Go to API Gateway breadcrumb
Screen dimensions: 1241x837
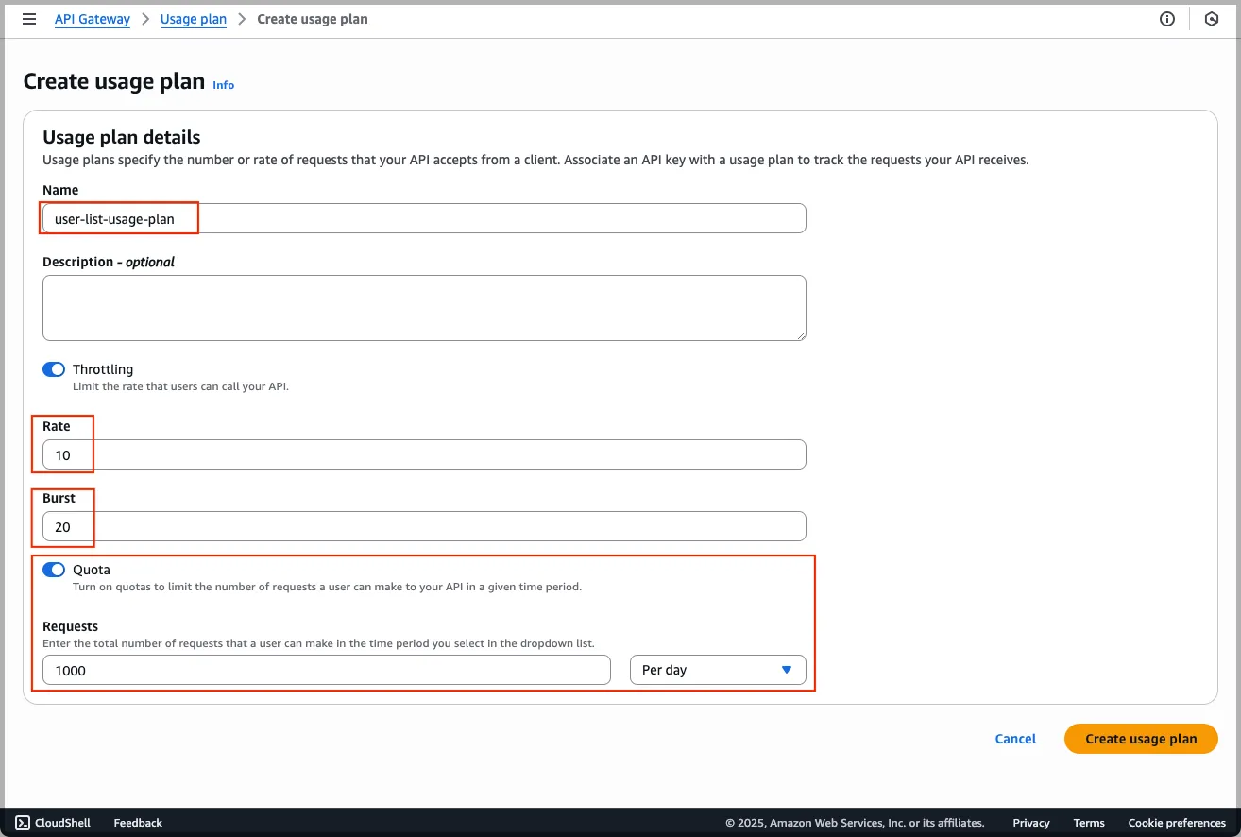(x=93, y=19)
